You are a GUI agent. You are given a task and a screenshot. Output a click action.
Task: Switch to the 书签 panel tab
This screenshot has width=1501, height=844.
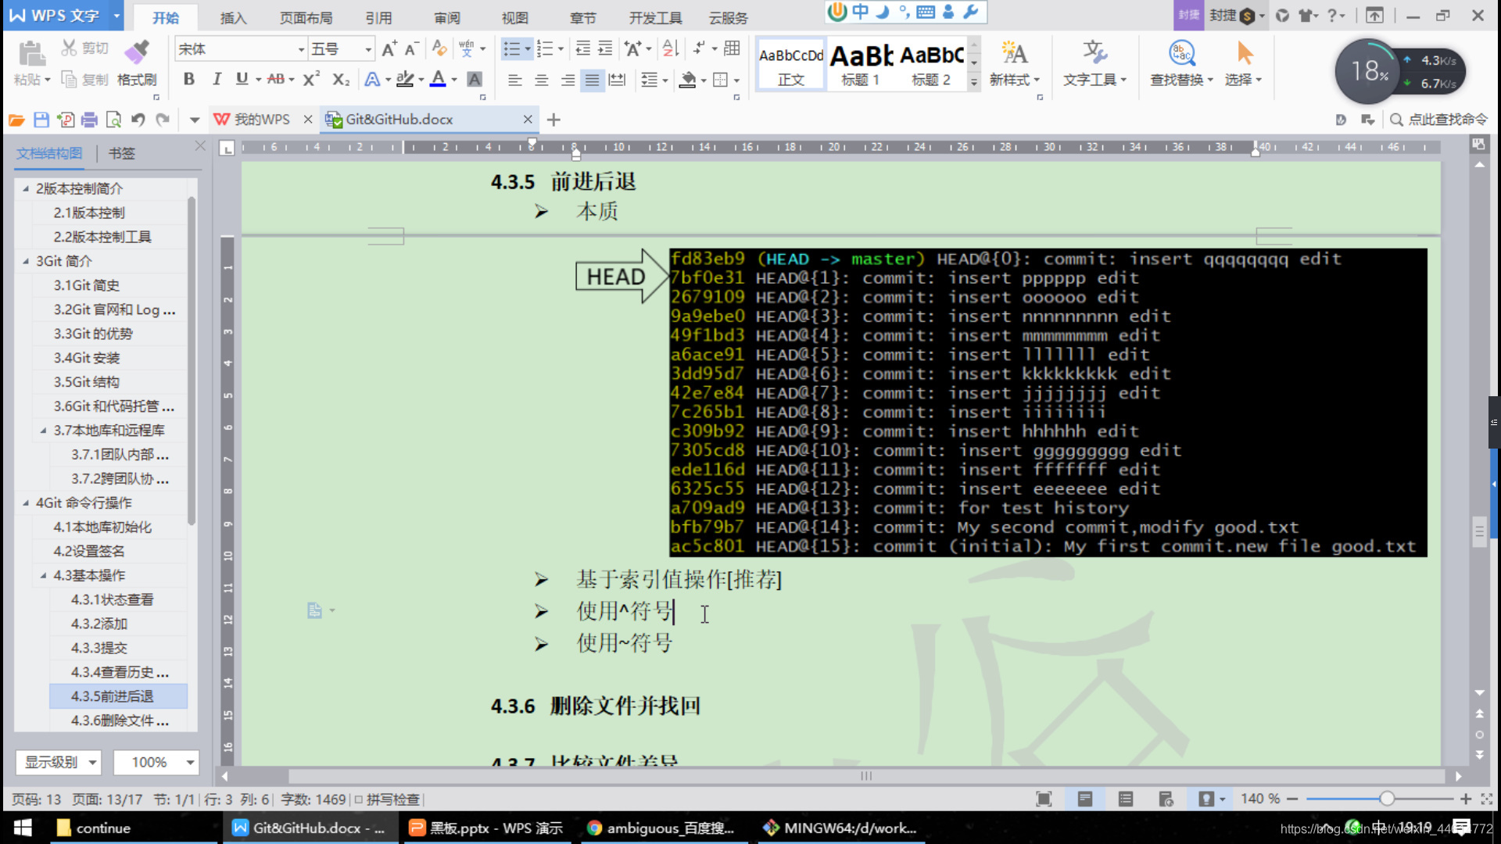coord(121,153)
